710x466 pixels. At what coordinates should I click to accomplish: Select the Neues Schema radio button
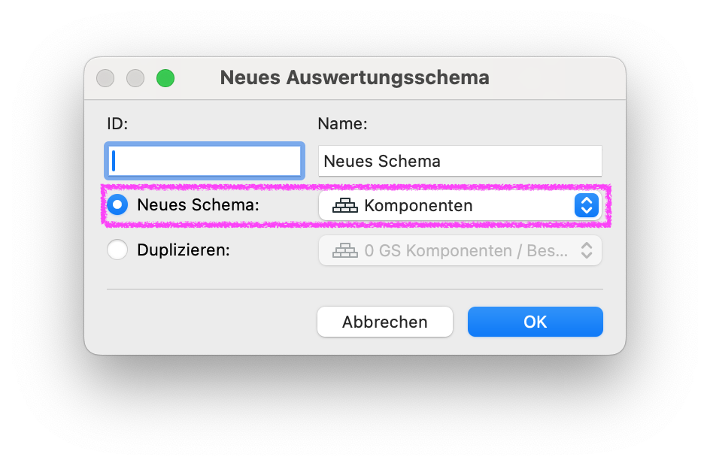coord(117,205)
